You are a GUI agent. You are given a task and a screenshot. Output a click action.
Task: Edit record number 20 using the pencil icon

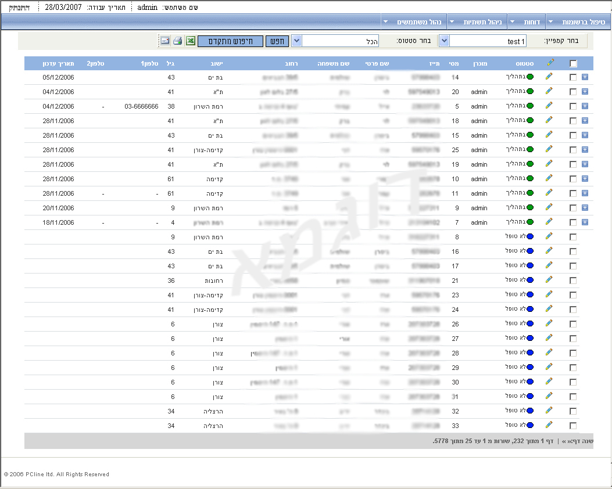coord(549,91)
